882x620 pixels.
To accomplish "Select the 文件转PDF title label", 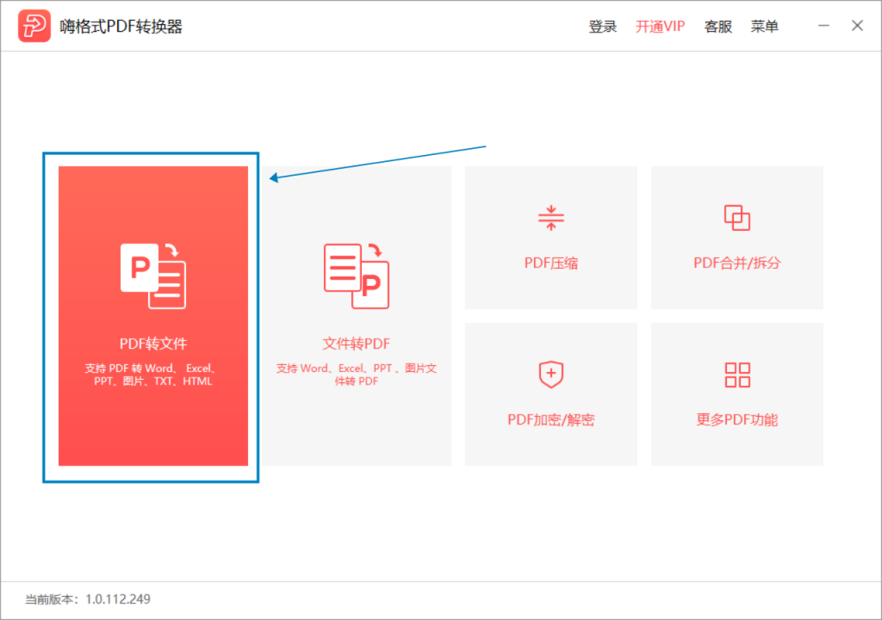I will click(356, 344).
